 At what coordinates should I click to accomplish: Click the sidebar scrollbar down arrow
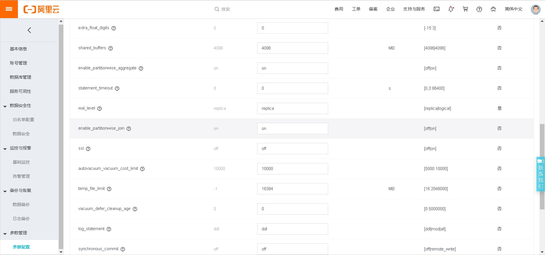click(x=61, y=252)
